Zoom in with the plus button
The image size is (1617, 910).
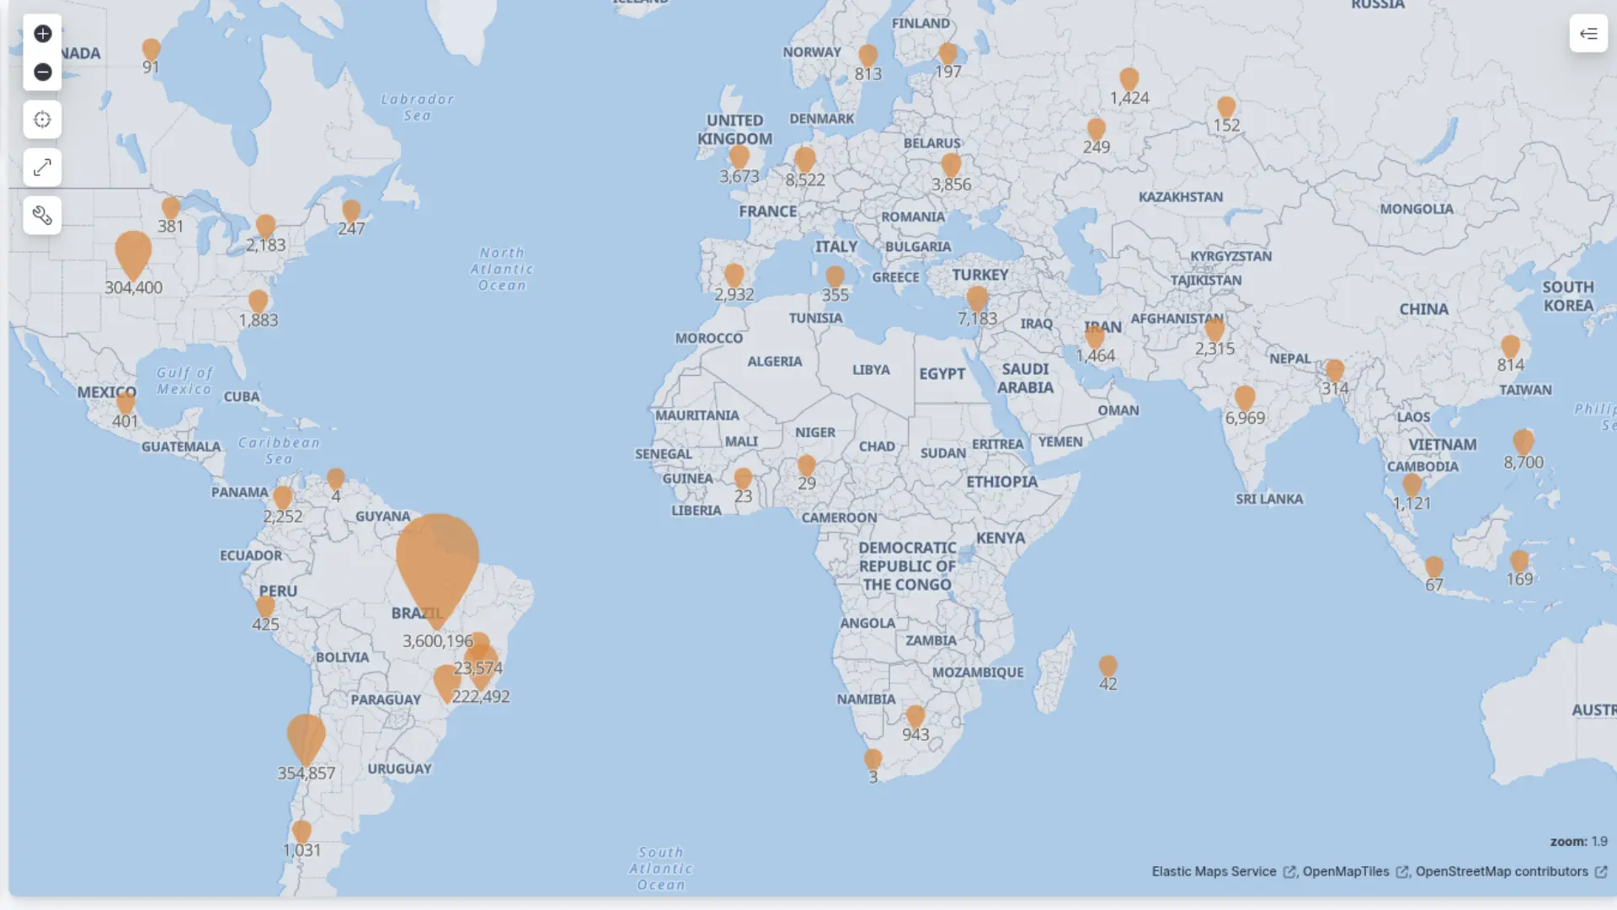pyautogui.click(x=42, y=34)
